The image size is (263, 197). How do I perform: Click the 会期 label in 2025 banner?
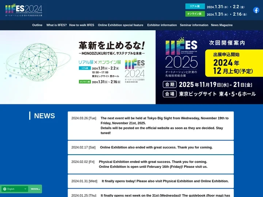coord(169,85)
